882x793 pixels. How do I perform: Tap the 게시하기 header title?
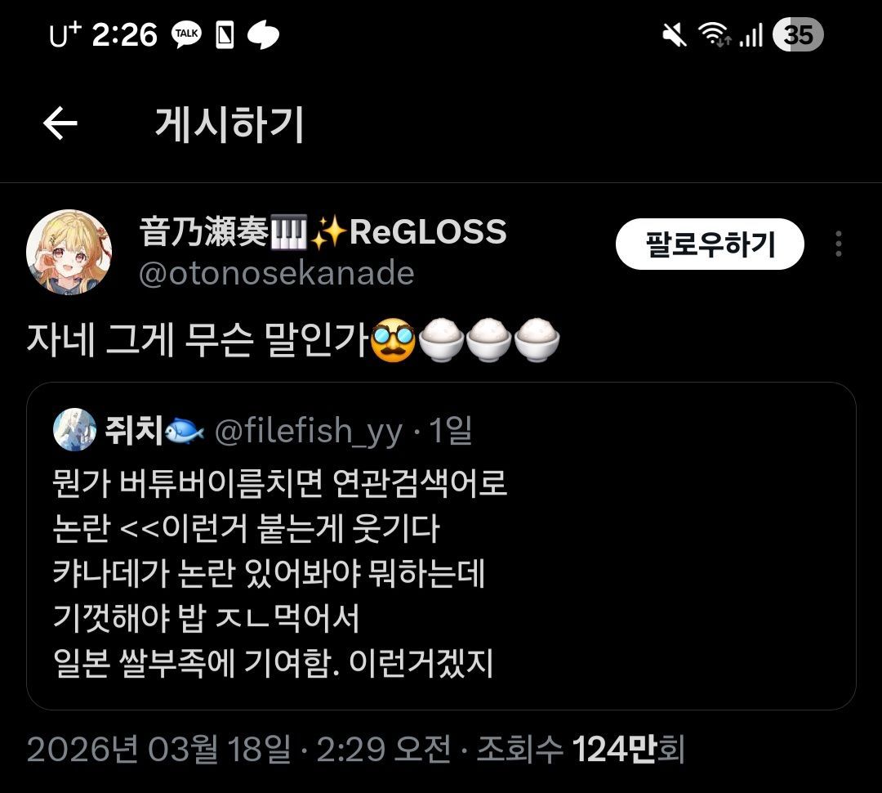tap(229, 124)
